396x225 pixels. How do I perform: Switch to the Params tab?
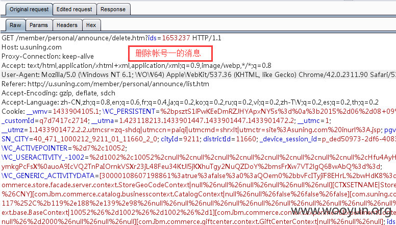tap(39, 25)
